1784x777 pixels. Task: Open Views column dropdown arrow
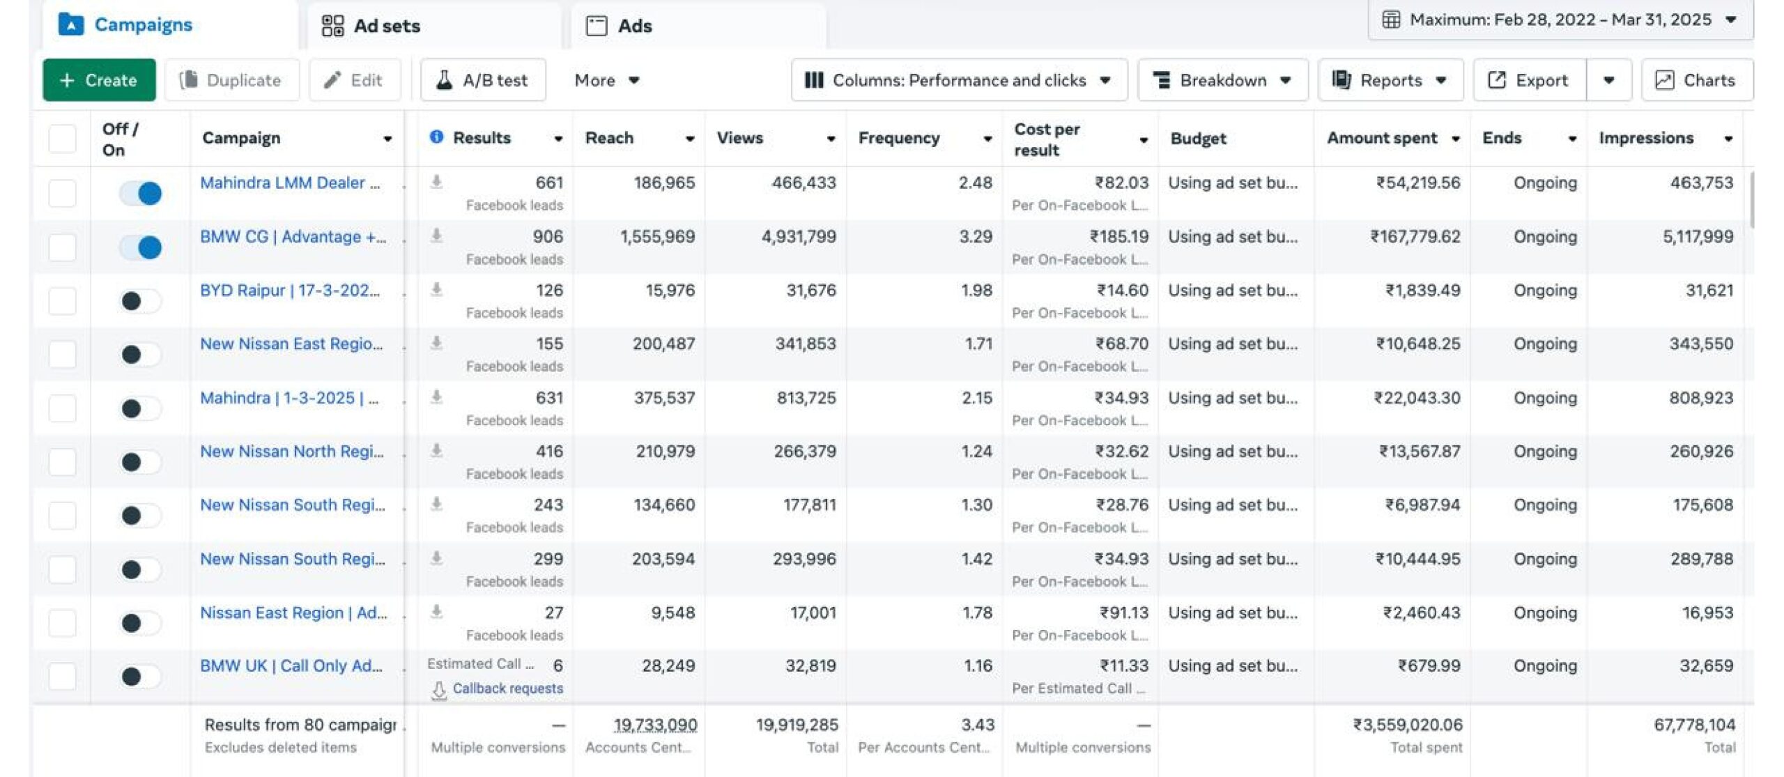831,139
